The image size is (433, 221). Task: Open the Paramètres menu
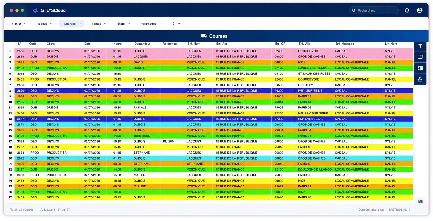151,24
